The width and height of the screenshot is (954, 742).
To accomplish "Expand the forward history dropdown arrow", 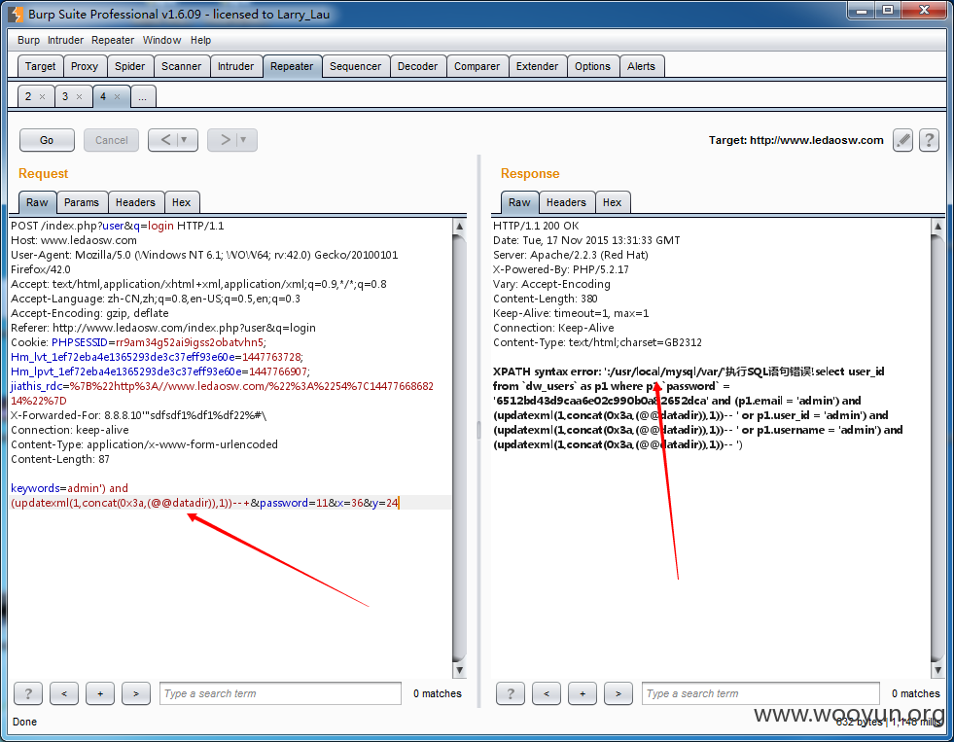I will coord(244,140).
